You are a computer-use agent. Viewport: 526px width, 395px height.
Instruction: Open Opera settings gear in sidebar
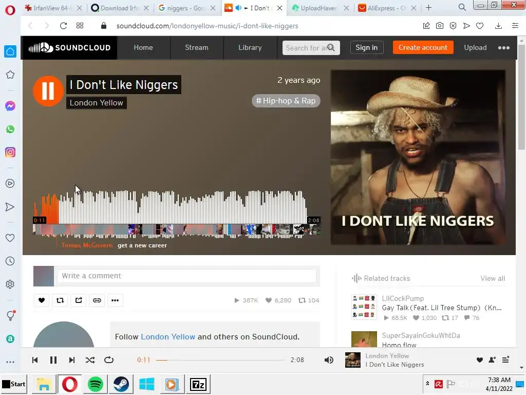(10, 284)
